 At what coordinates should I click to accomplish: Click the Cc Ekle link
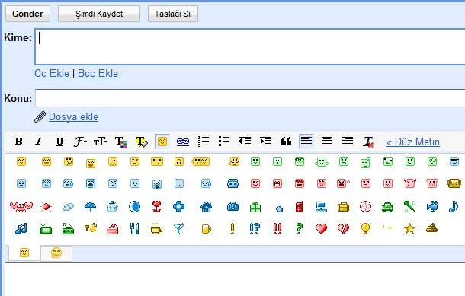tap(52, 73)
